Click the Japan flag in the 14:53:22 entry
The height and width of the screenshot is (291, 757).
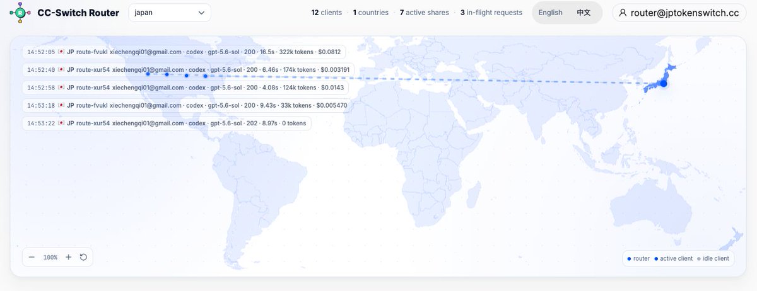click(61, 123)
